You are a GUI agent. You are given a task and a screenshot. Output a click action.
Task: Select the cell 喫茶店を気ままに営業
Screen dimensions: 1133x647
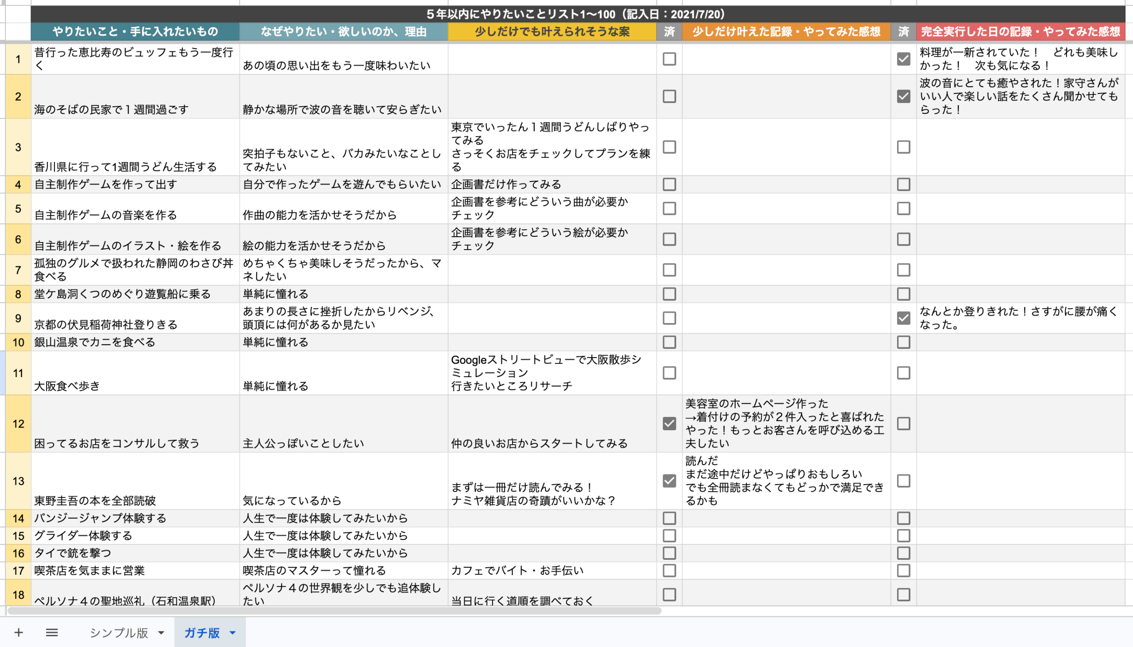pos(135,570)
